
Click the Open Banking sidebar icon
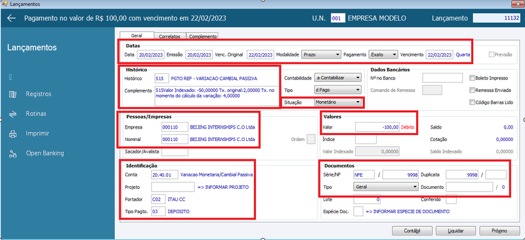tap(12, 153)
